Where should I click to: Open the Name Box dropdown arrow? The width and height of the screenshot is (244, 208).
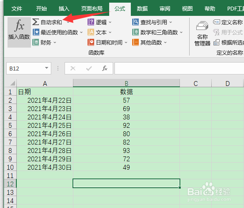46,68
